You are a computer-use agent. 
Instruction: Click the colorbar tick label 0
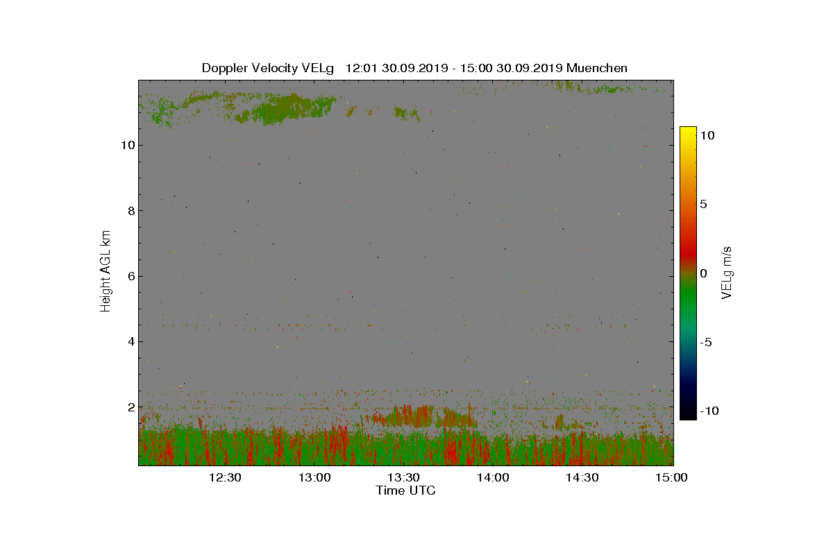703,273
